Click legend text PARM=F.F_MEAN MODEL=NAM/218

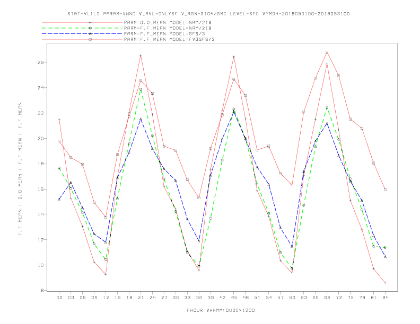(168, 28)
